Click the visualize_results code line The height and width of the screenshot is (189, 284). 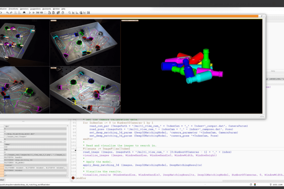[183, 175]
